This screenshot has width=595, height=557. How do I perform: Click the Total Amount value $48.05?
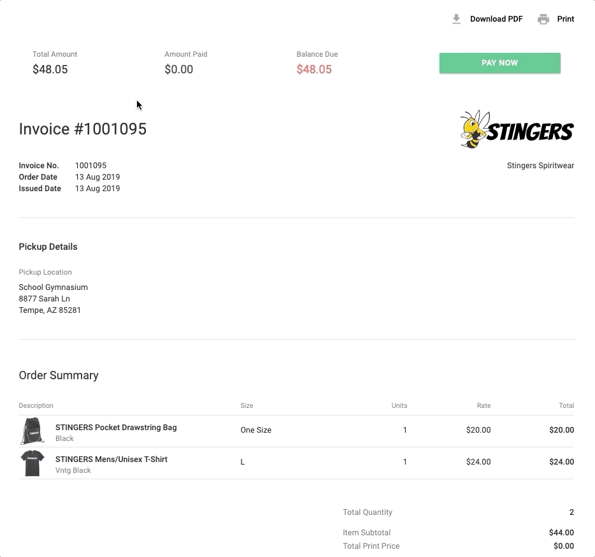[x=50, y=69]
